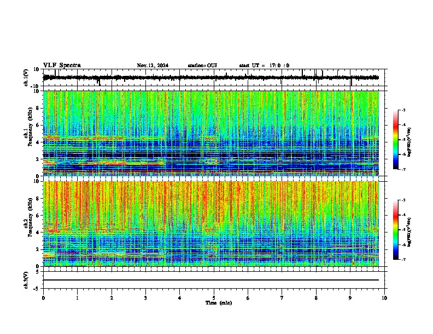
Task: Click the 'VLF Spectra' title text
Action: click(62, 65)
